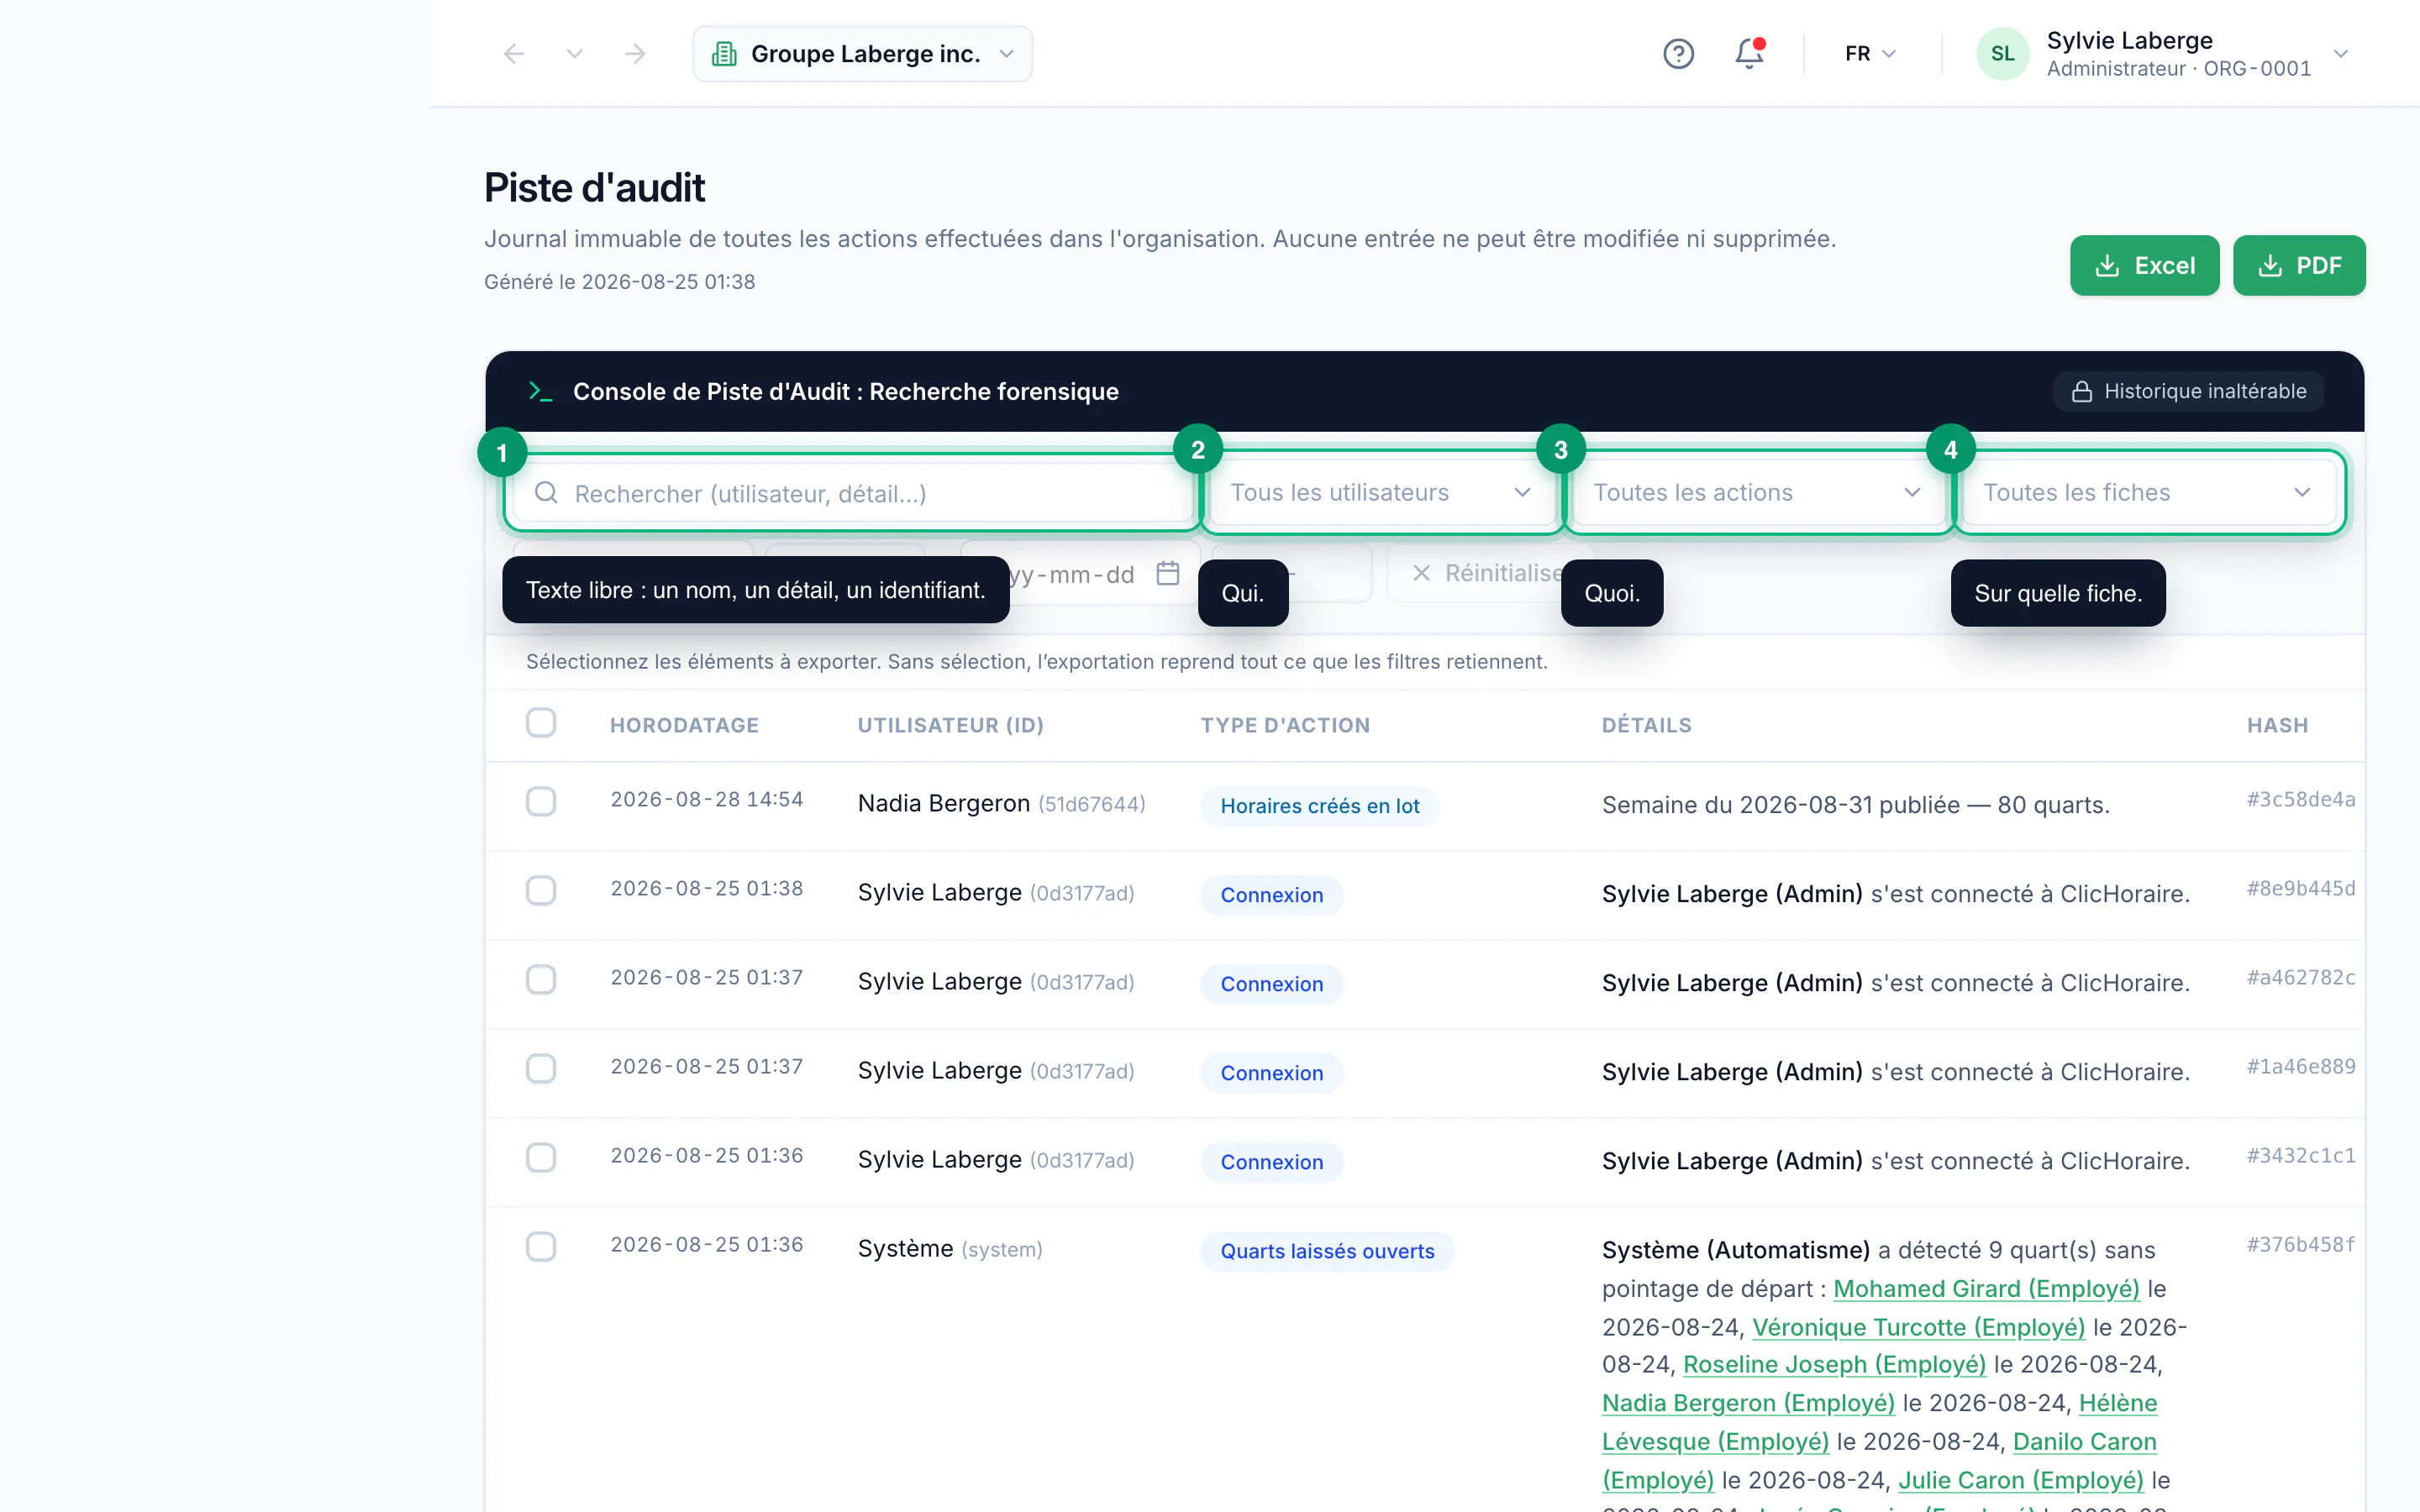2420x1512 pixels.
Task: Open the Groupe Laberge inc. organisation selector
Action: pyautogui.click(x=862, y=54)
